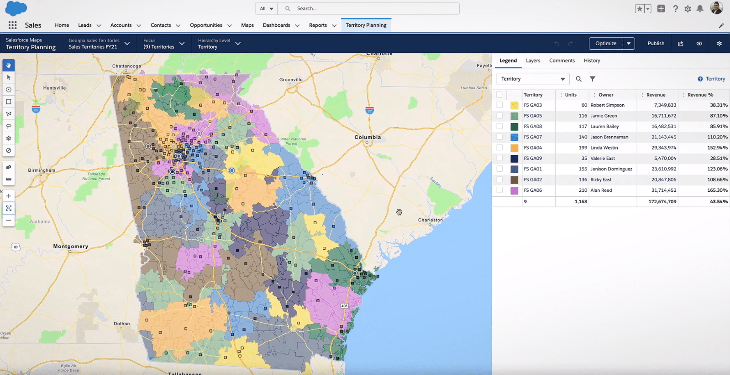This screenshot has height=375, width=730.
Task: Open the Salesforce setup gear
Action: click(x=688, y=9)
